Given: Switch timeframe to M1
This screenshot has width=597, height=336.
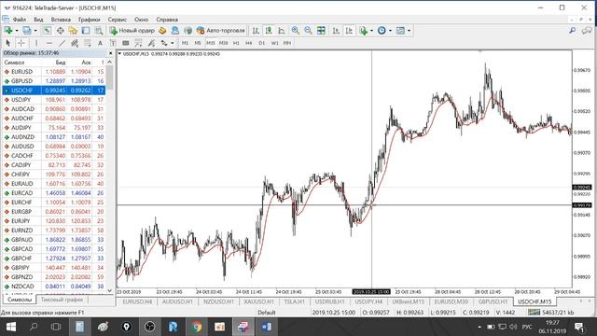Looking at the screenshot, I should (x=185, y=43).
